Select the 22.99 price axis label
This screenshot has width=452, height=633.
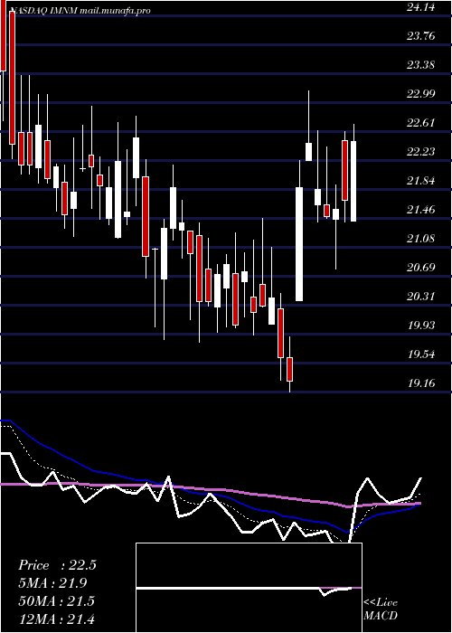tap(420, 94)
